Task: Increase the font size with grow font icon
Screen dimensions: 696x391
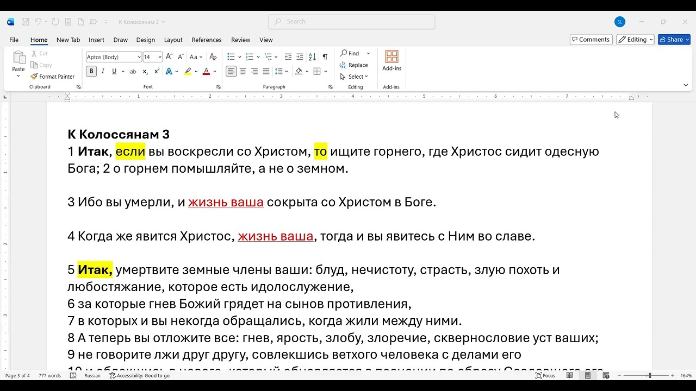Action: point(169,56)
